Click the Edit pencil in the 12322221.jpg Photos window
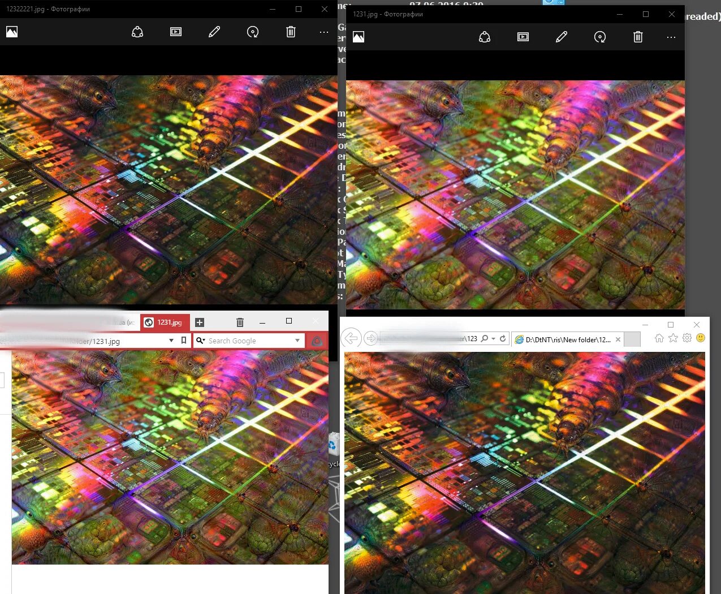Screen dimensions: 721x594 pyautogui.click(x=214, y=32)
